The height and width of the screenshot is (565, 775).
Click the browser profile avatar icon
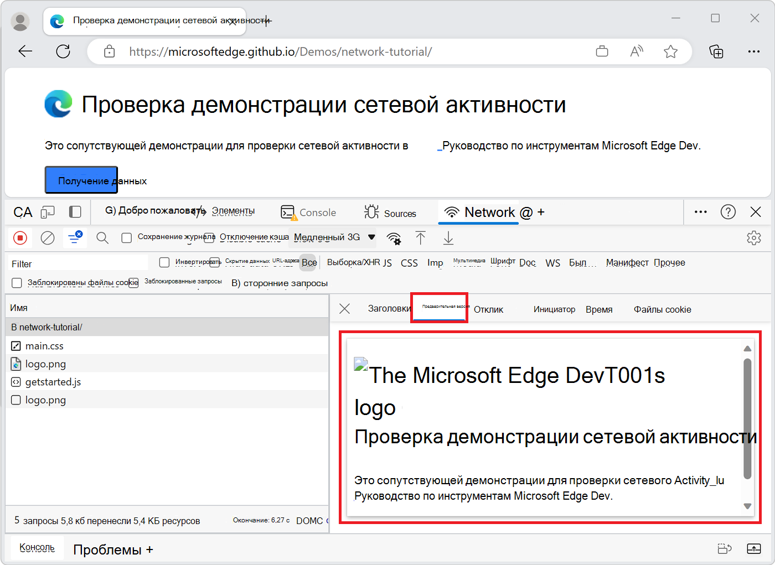pyautogui.click(x=20, y=21)
